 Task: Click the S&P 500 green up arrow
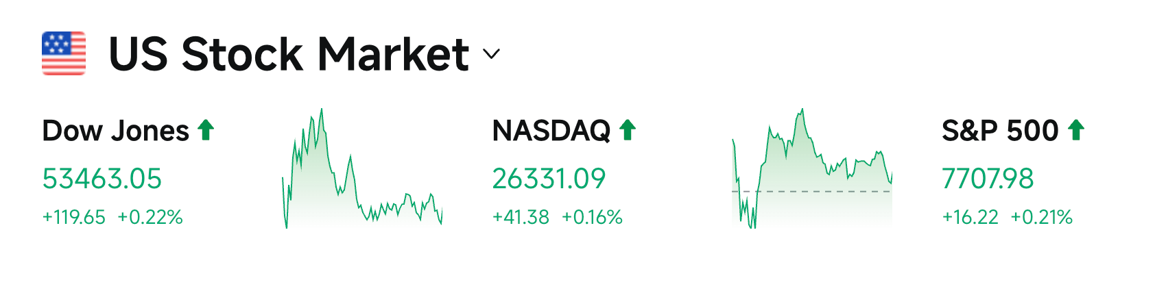point(1076,129)
